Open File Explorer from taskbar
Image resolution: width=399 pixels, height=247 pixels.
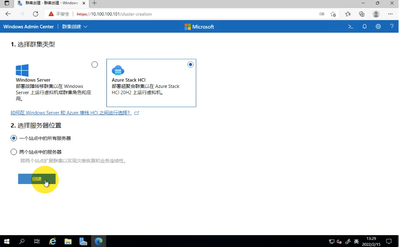pyautogui.click(x=68, y=241)
